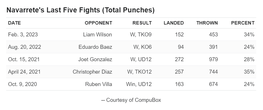Screen dimensions: 263x110
Task: Select the Ruben Villa opponent cell
Action: 99,84
